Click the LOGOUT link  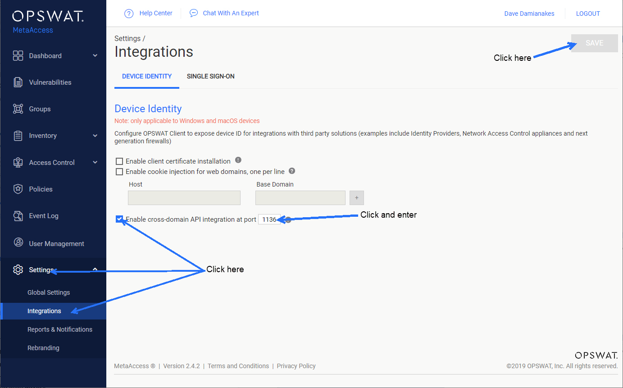click(x=588, y=14)
